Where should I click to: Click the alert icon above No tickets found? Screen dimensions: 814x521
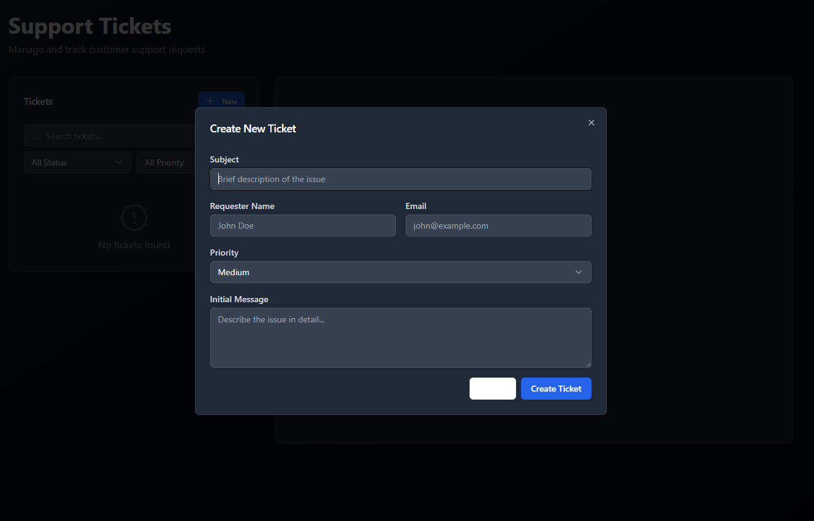pyautogui.click(x=134, y=217)
